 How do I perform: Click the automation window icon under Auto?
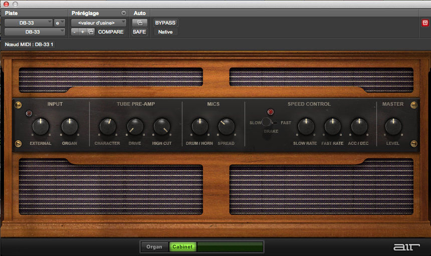point(140,23)
